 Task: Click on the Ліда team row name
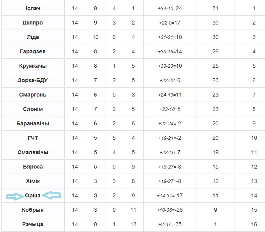pyautogui.click(x=33, y=37)
